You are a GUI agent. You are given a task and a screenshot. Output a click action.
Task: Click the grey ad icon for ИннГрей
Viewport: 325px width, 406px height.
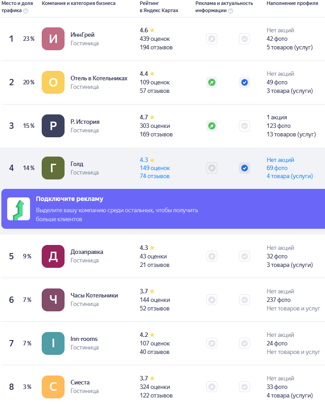[212, 39]
